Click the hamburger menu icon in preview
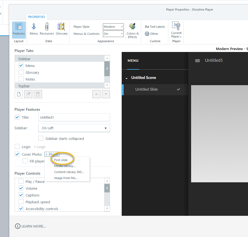This screenshot has height=237, width=248. tap(198, 61)
